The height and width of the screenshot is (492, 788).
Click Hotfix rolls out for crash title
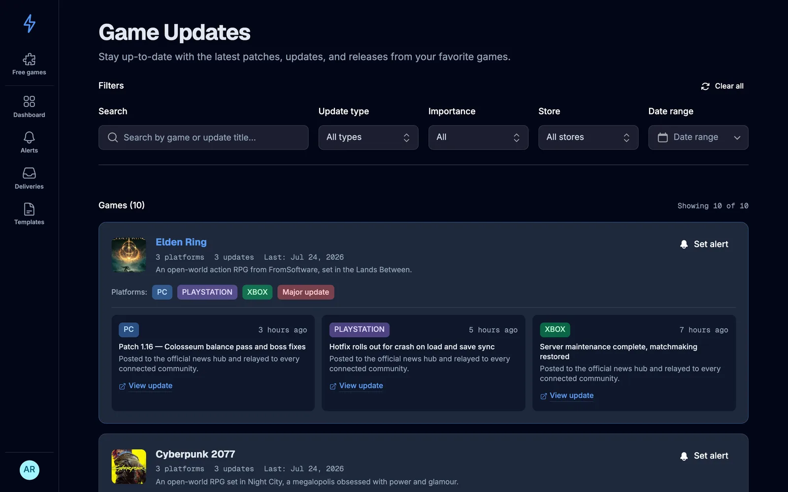pyautogui.click(x=412, y=347)
